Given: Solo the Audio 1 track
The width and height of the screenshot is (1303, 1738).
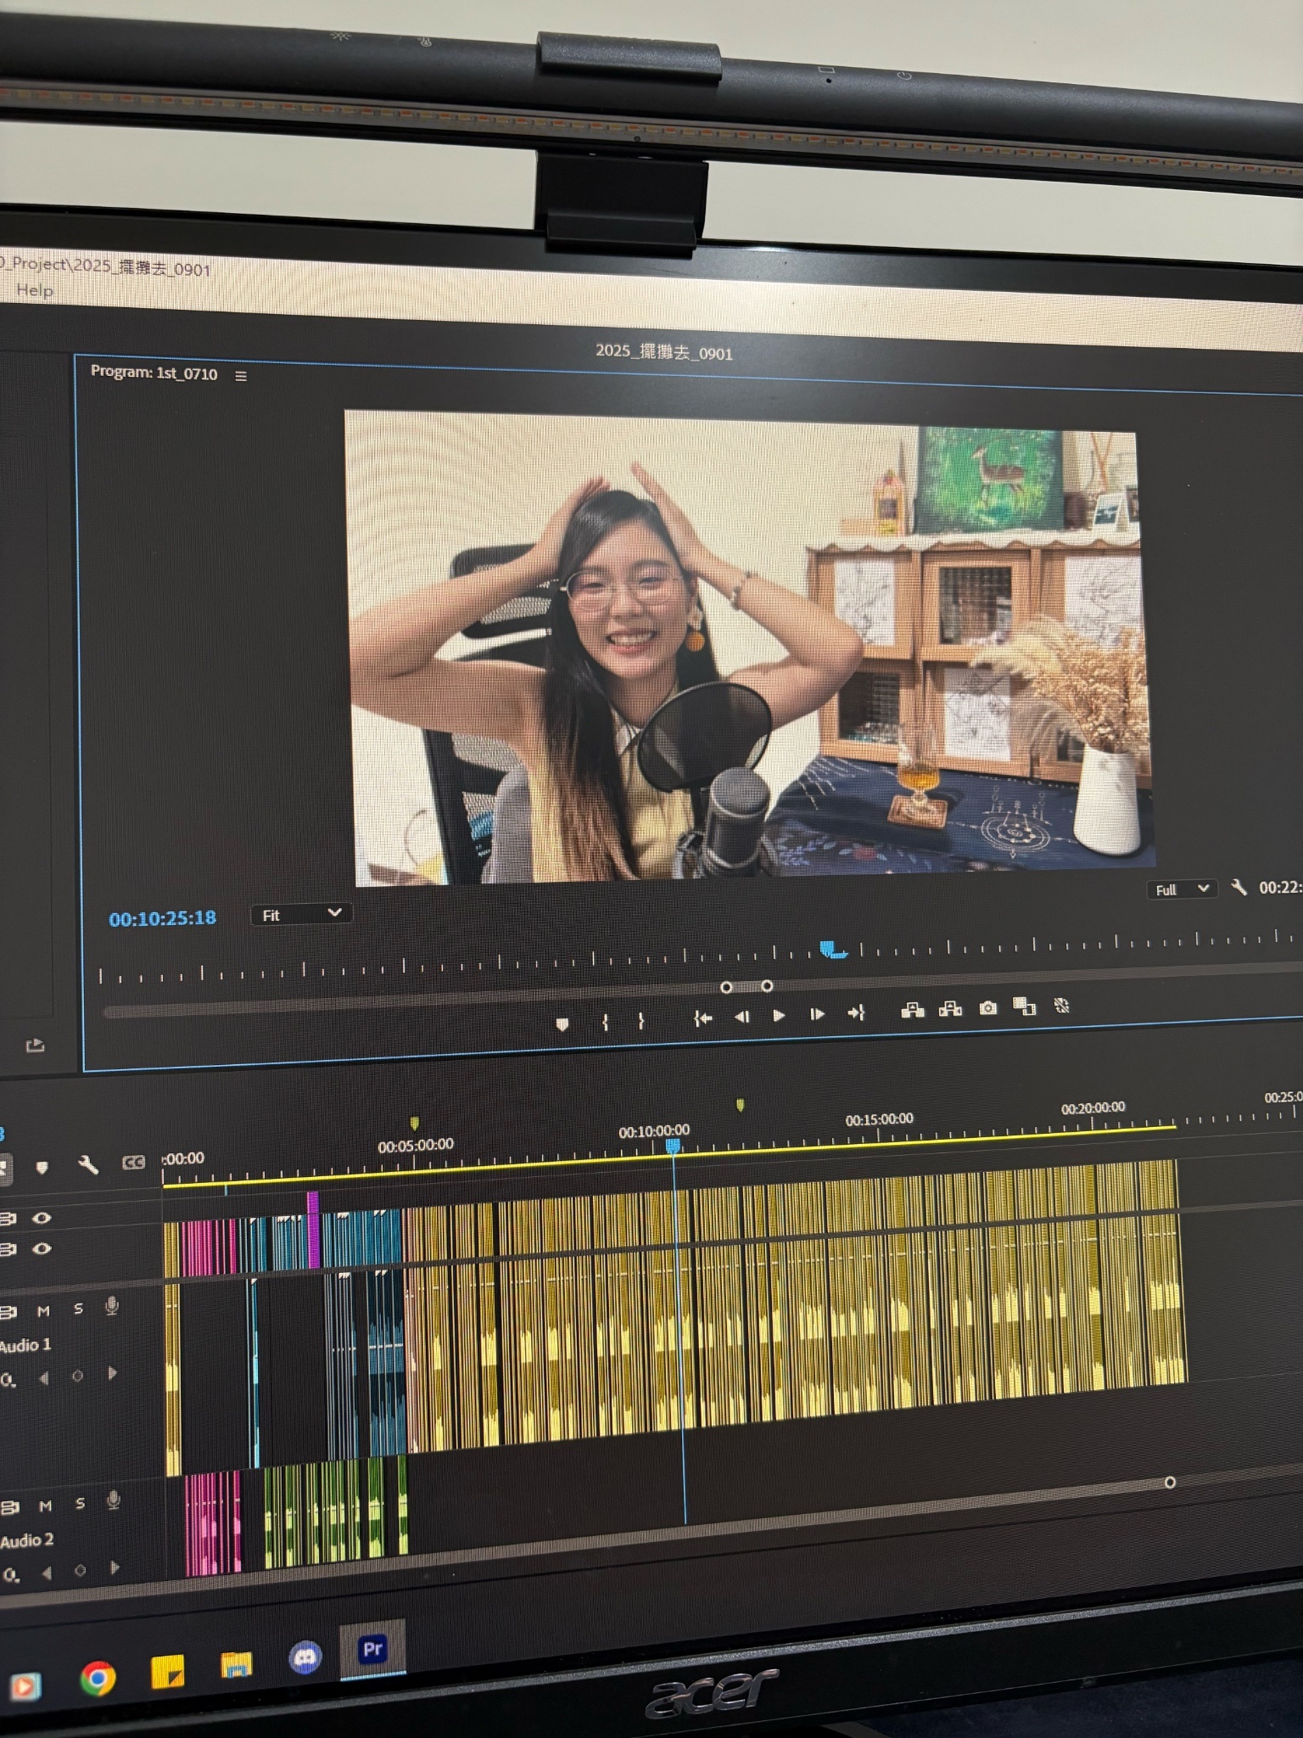Looking at the screenshot, I should pos(78,1309).
